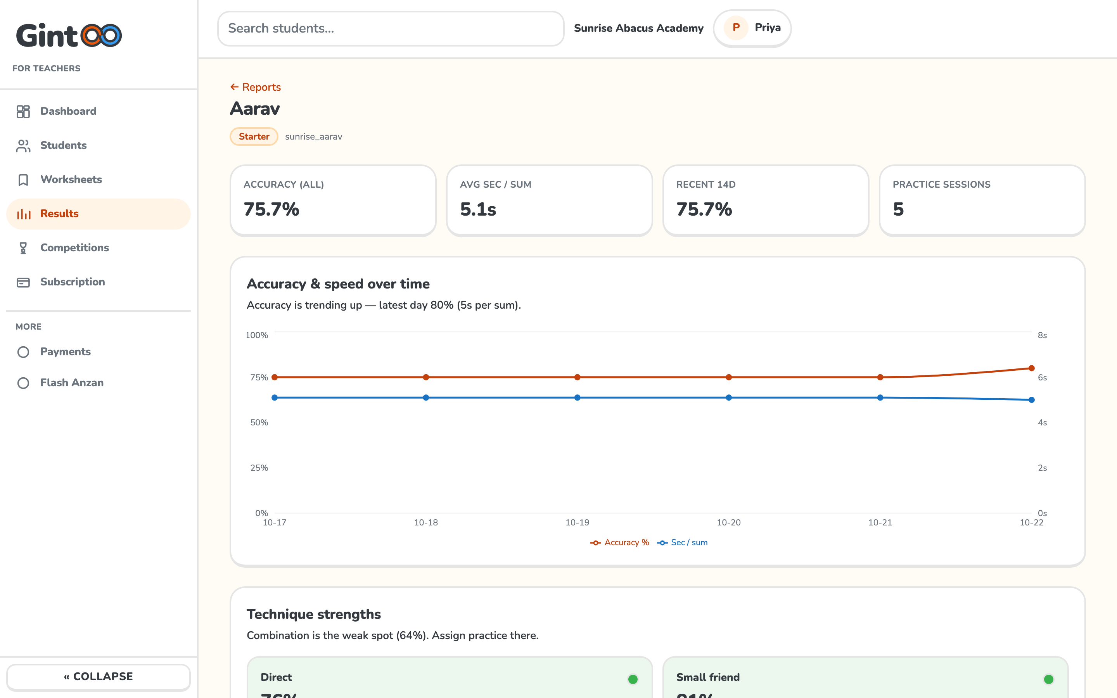The image size is (1117, 698).
Task: Click the Direct technique card
Action: [450, 678]
